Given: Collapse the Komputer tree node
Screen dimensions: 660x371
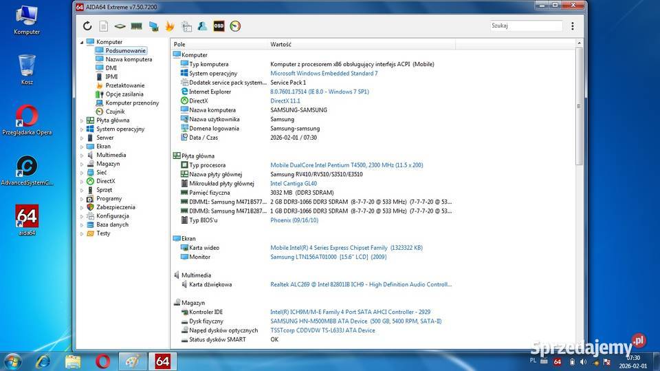Looking at the screenshot, I should [82, 42].
